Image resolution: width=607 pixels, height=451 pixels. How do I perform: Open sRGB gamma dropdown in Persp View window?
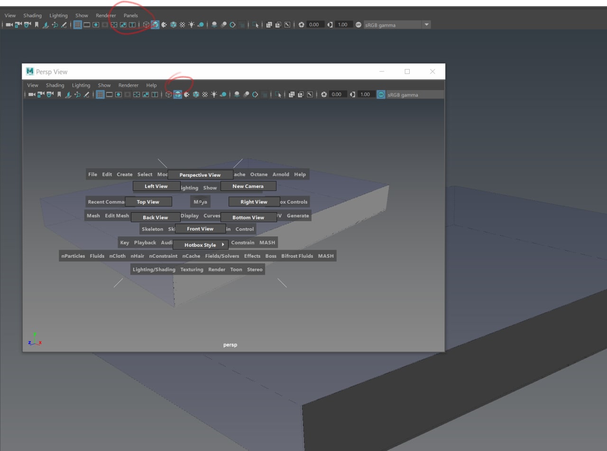point(415,95)
